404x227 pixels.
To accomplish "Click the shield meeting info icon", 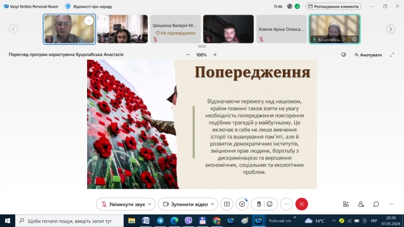I will point(68,6).
